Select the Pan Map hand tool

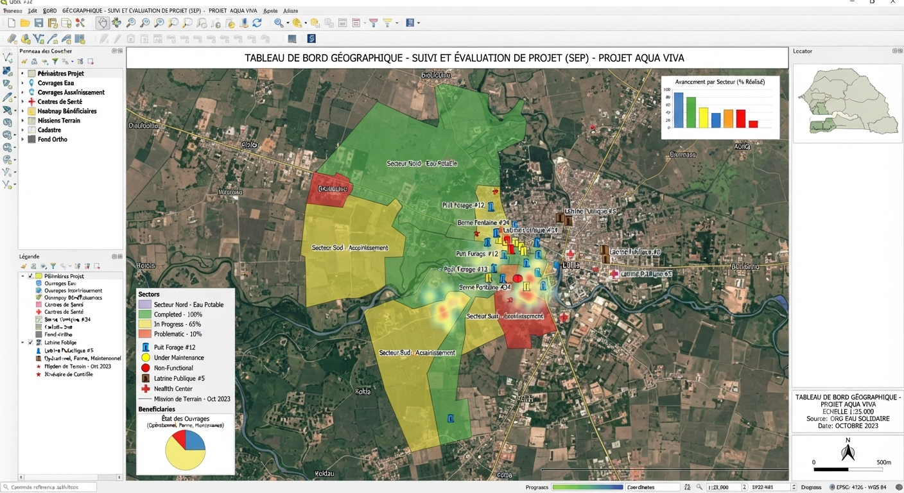coord(103,23)
